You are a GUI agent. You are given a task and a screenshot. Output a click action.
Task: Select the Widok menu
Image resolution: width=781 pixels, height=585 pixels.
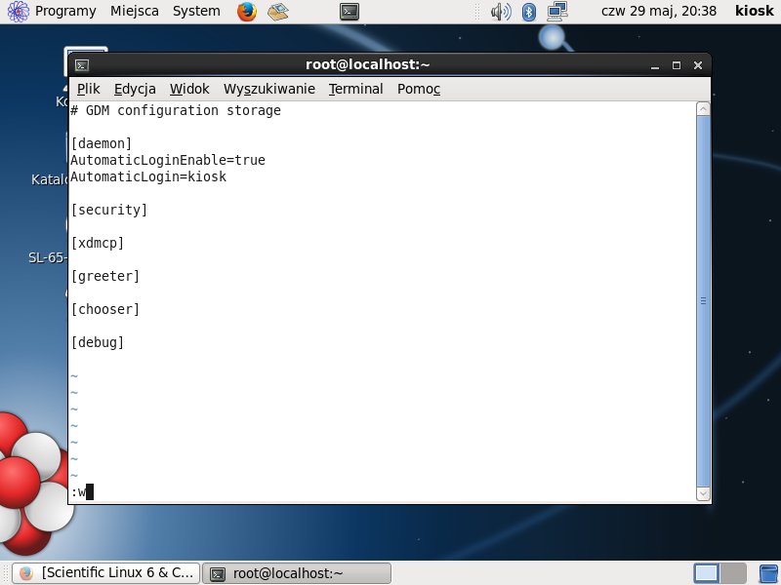pos(189,89)
